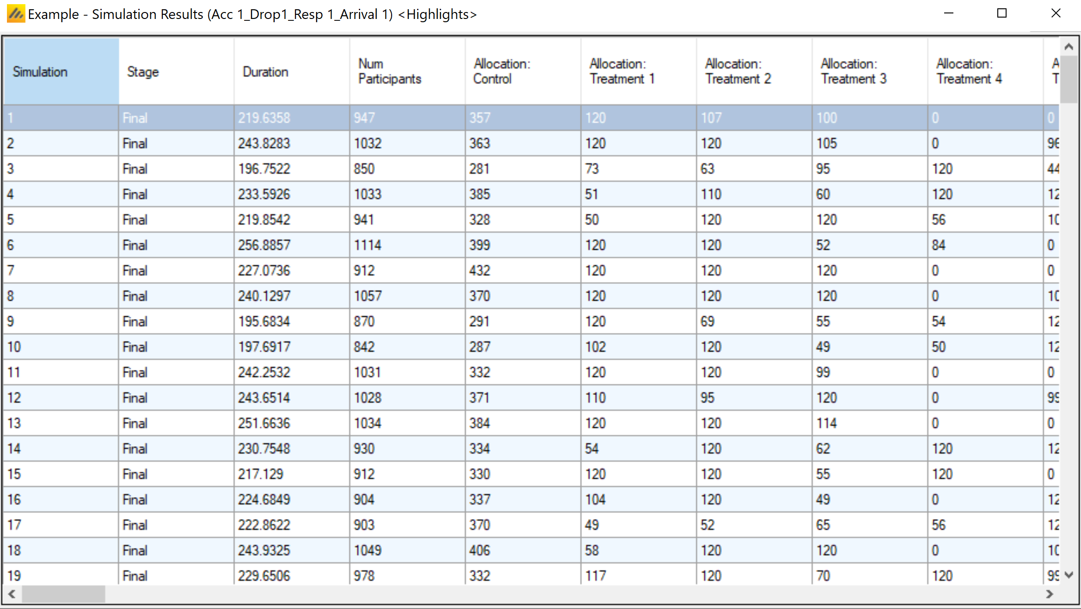Minimize the Simulation Results window
The height and width of the screenshot is (609, 1081).
pyautogui.click(x=949, y=13)
